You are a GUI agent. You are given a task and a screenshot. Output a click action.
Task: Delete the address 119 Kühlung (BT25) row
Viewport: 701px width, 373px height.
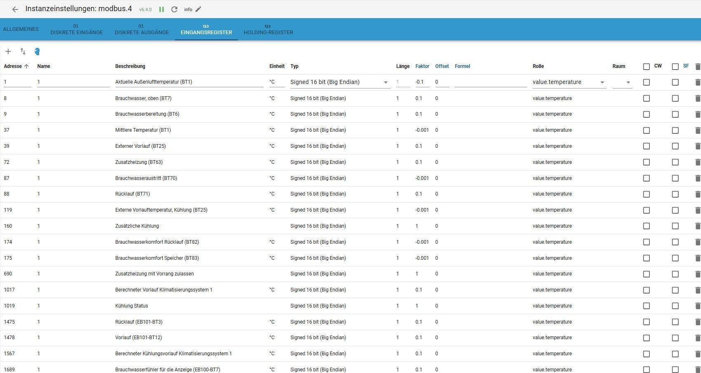point(698,210)
